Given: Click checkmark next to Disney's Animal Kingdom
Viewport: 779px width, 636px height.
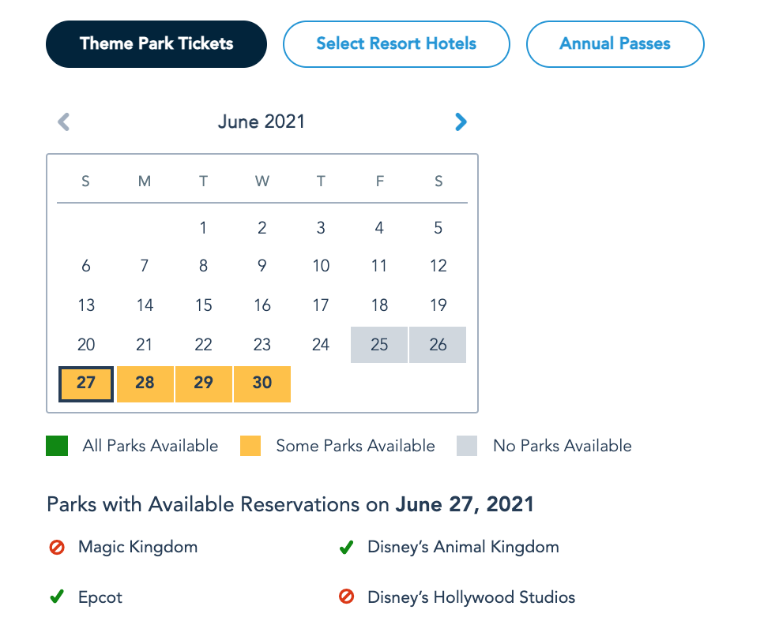Looking at the screenshot, I should point(346,547).
